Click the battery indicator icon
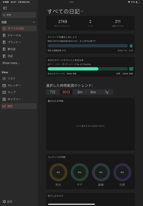This screenshot has height=206, width=143. coord(138,2)
